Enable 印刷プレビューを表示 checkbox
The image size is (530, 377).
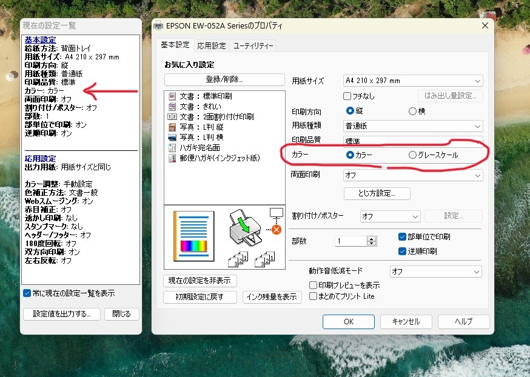314,285
